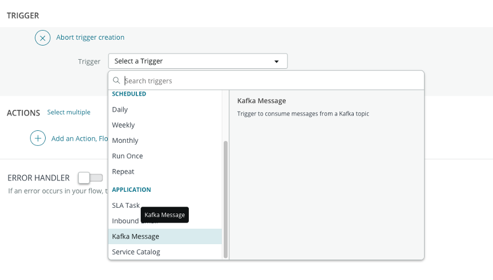The height and width of the screenshot is (280, 493).
Task: Choose the Repeat trigger
Action: 165,171
